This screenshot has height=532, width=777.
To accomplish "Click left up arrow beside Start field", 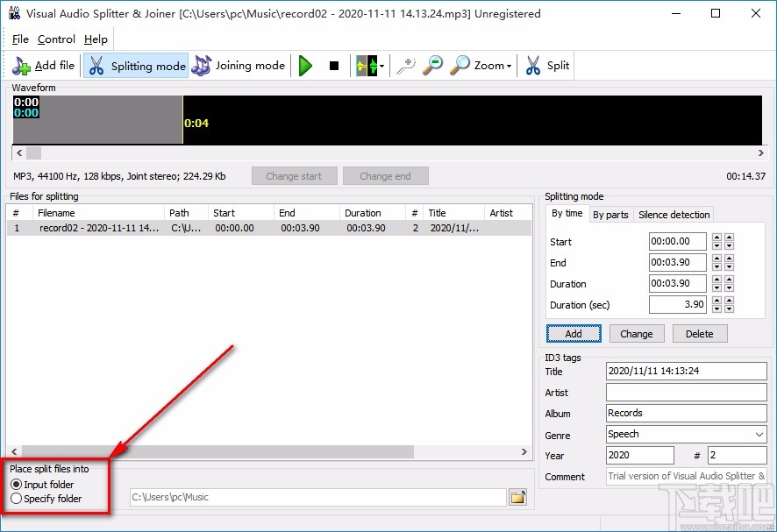I will pos(716,238).
